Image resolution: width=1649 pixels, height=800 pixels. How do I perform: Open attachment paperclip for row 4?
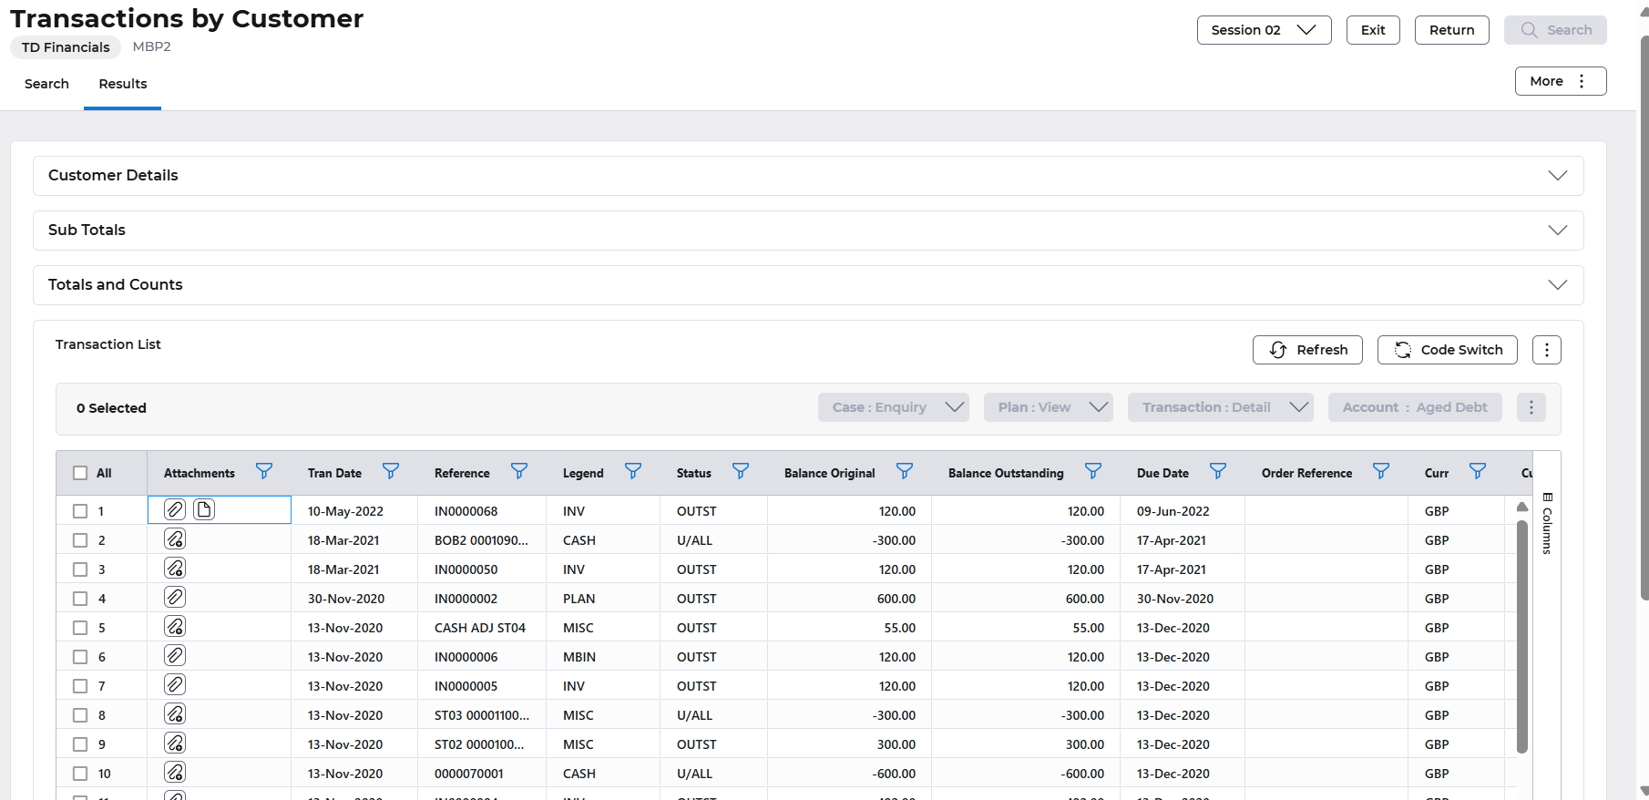tap(175, 597)
